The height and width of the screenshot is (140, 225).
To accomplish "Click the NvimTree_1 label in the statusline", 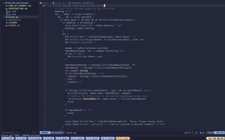I will (8, 133).
